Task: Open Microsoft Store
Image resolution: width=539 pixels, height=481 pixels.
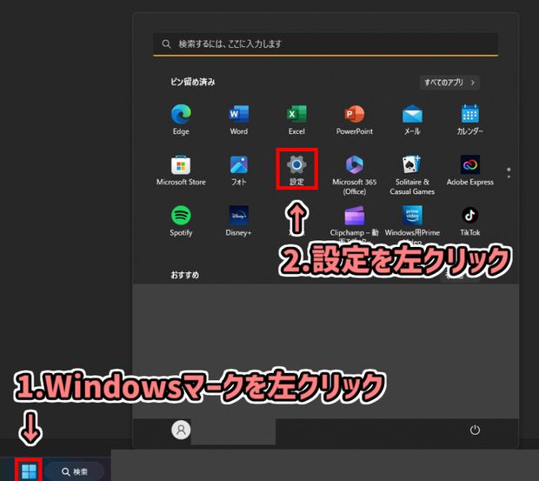Action: tap(181, 170)
